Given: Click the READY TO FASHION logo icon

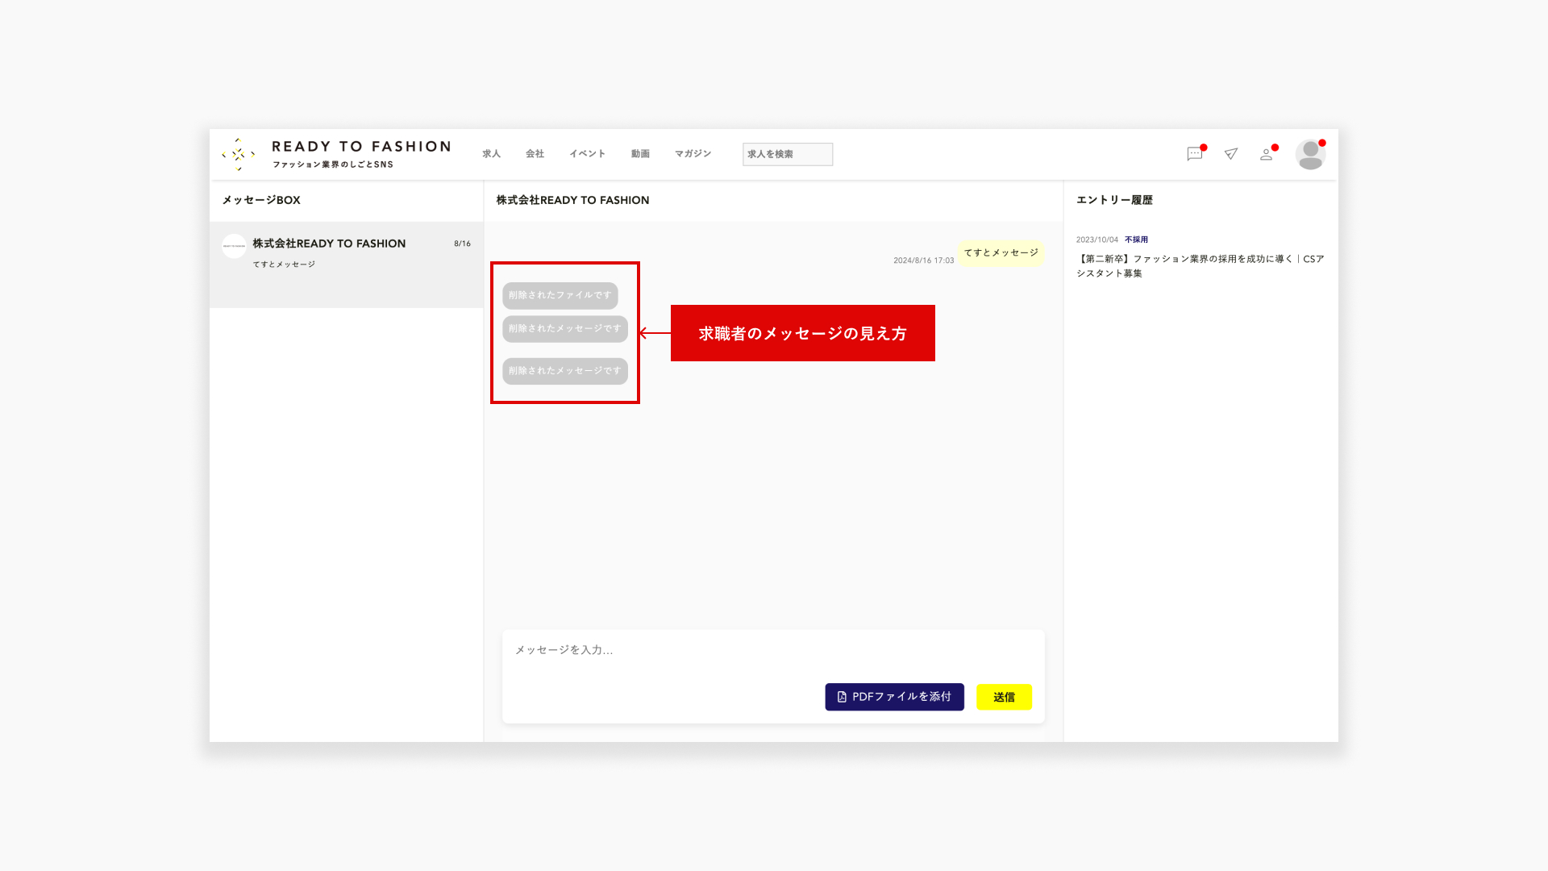Looking at the screenshot, I should pos(239,154).
